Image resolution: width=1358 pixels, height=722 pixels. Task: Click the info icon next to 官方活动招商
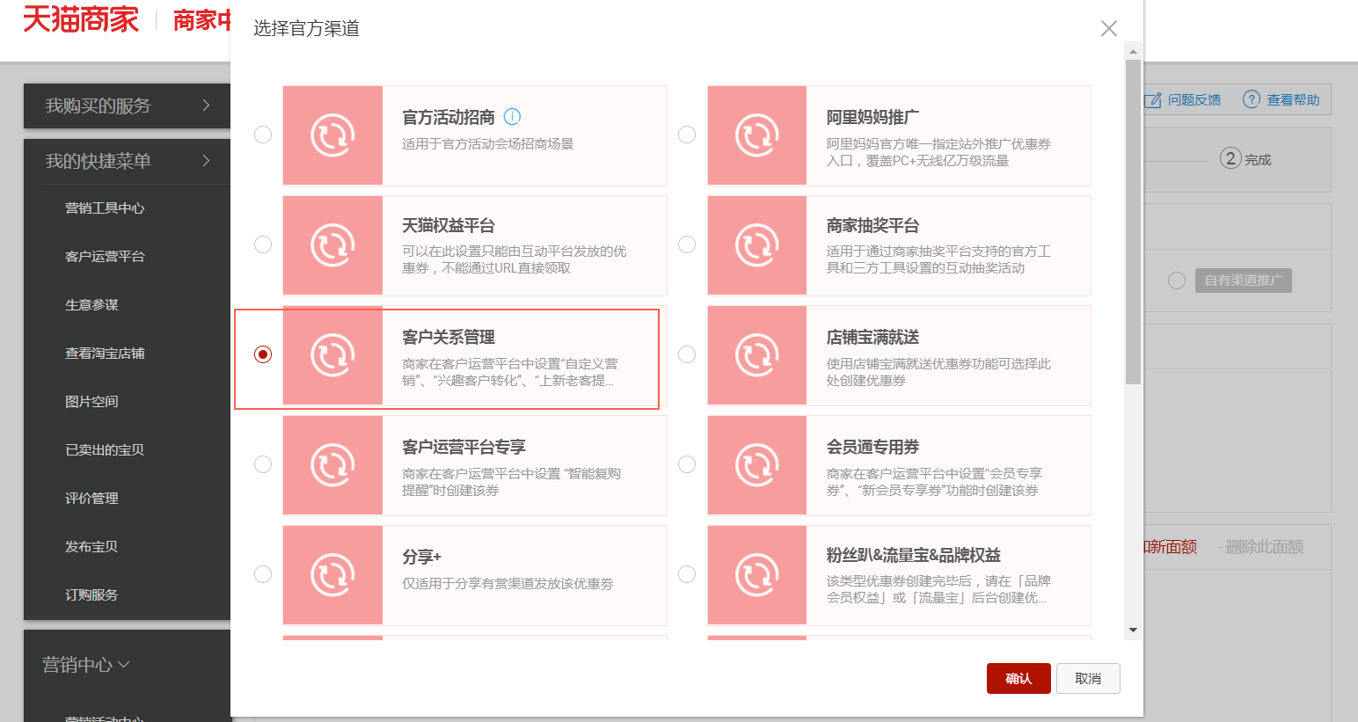click(512, 116)
